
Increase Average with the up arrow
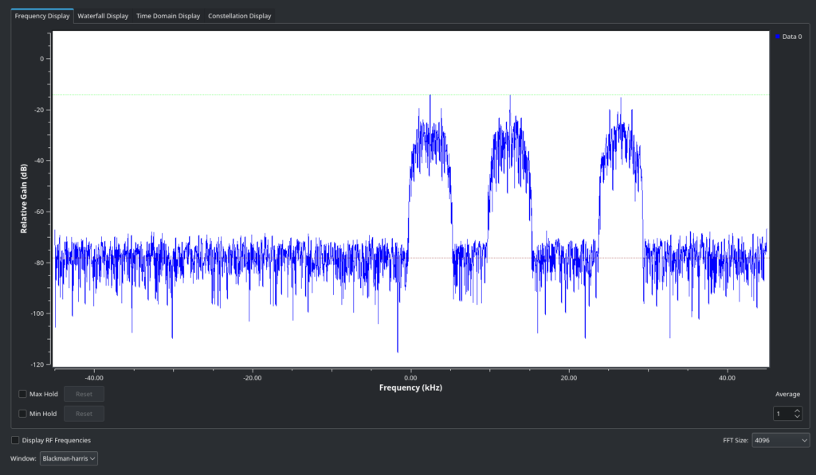[797, 411]
